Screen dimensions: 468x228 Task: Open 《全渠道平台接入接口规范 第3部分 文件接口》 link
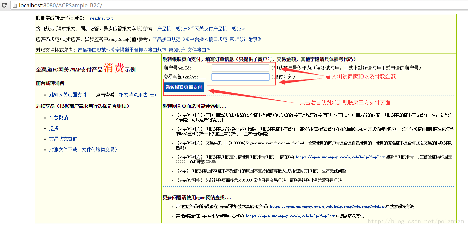coord(160,50)
